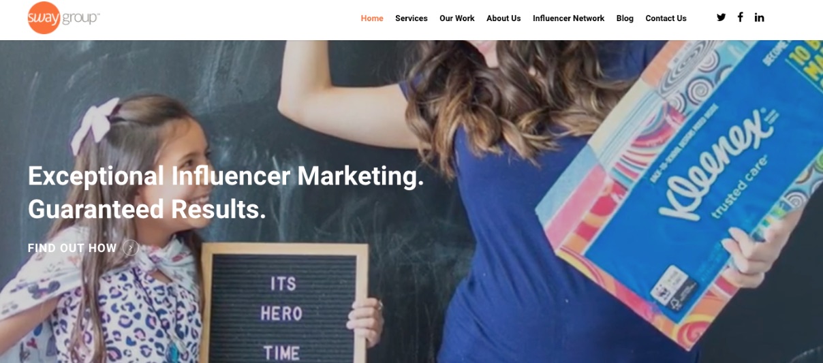Viewport: 823px width, 363px height.
Task: Open the Influencer Network page
Action: [568, 18]
